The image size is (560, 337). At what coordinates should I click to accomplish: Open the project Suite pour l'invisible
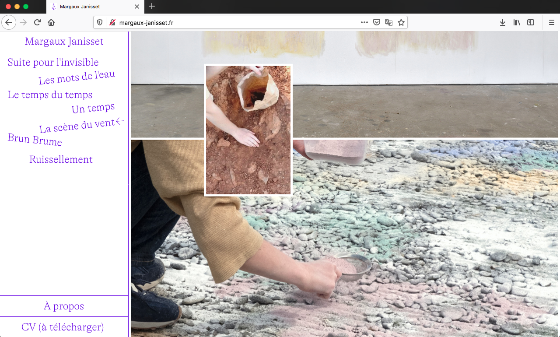[x=53, y=62]
